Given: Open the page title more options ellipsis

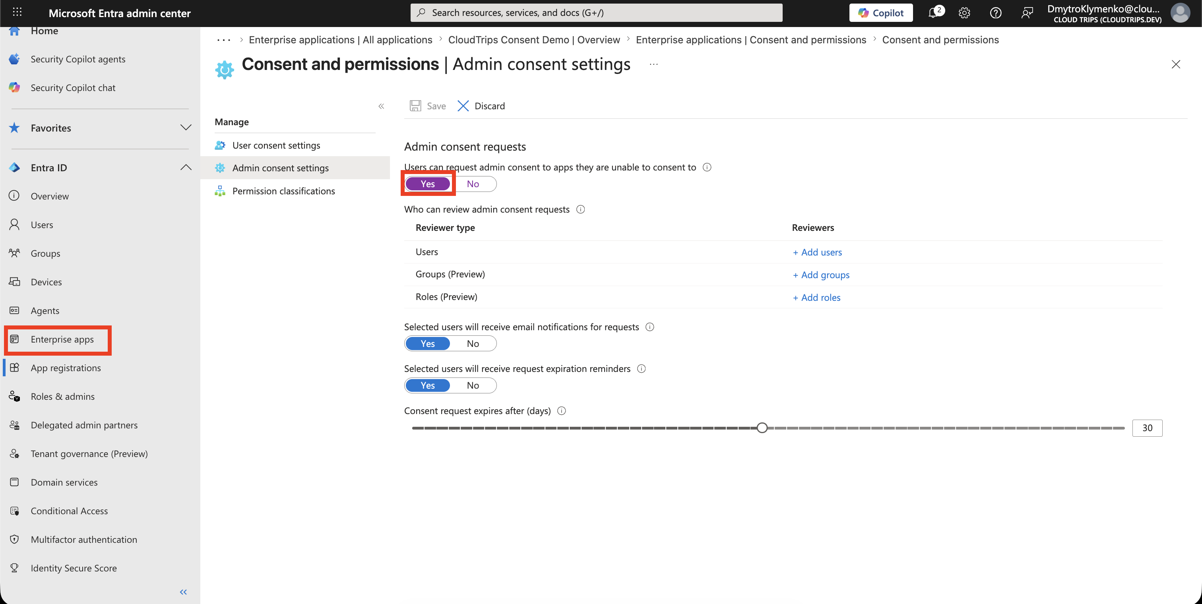Looking at the screenshot, I should click(654, 64).
